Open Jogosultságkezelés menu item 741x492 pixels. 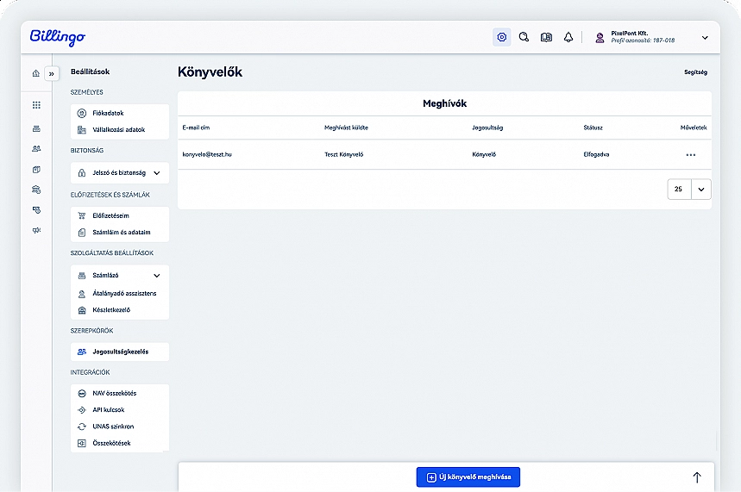[120, 352]
